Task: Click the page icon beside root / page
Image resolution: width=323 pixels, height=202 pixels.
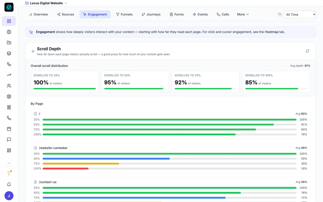Action: [x=35, y=114]
